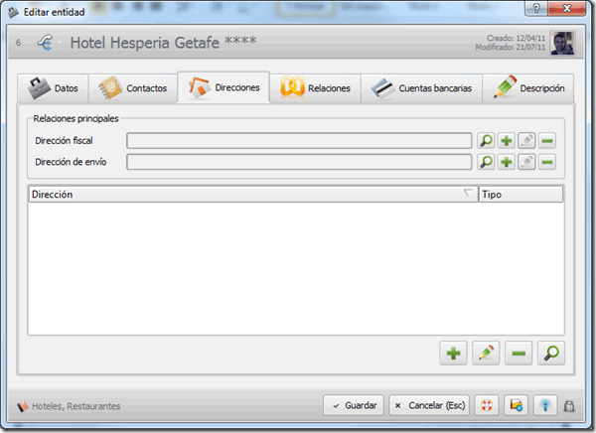This screenshot has height=433, width=596.
Task: Open the Relaciones tab
Action: (x=316, y=88)
